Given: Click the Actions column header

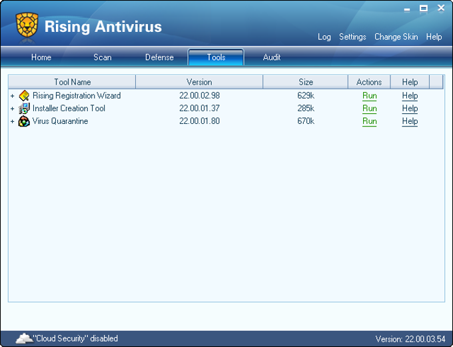Looking at the screenshot, I should click(x=369, y=82).
